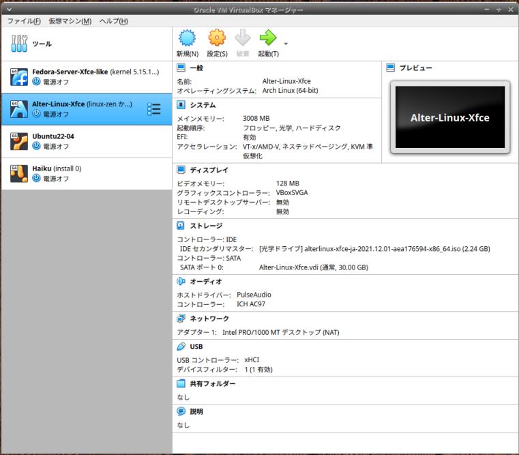Open the オーディオ section heading link
This screenshot has height=455, width=519.
[x=206, y=282]
